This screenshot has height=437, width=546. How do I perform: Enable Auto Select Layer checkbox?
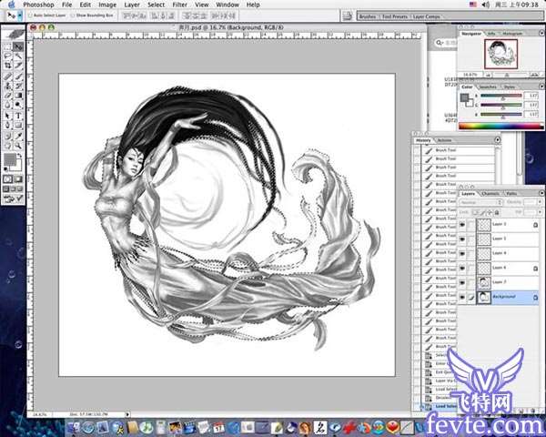(x=30, y=15)
